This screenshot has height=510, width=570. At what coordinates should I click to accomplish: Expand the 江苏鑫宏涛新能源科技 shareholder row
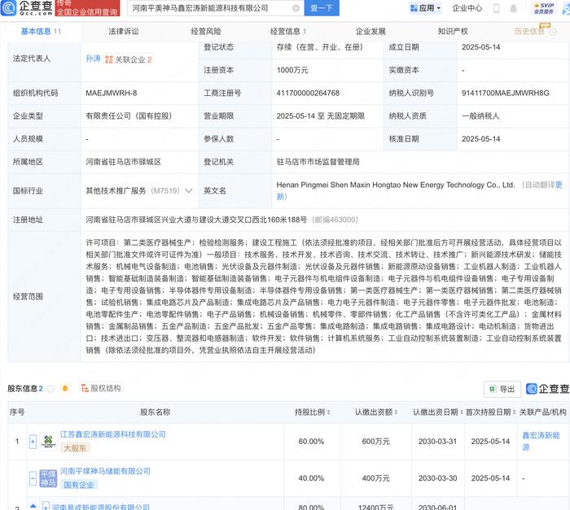click(x=33, y=442)
